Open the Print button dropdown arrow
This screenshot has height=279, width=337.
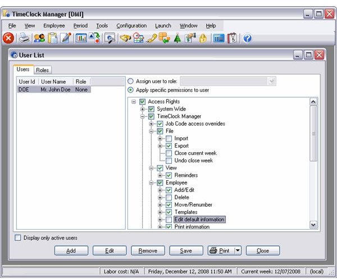(238, 250)
